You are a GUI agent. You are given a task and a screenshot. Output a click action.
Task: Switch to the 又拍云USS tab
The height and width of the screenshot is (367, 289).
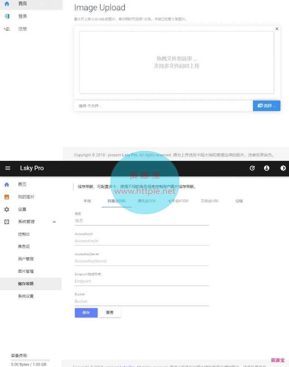(210, 201)
